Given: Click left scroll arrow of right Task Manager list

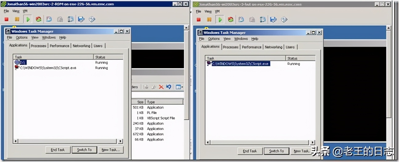Looking at the screenshot, I should click(208, 143).
